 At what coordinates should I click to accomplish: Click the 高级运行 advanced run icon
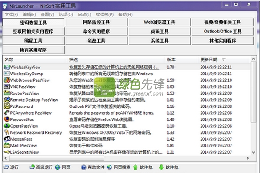[32, 167]
